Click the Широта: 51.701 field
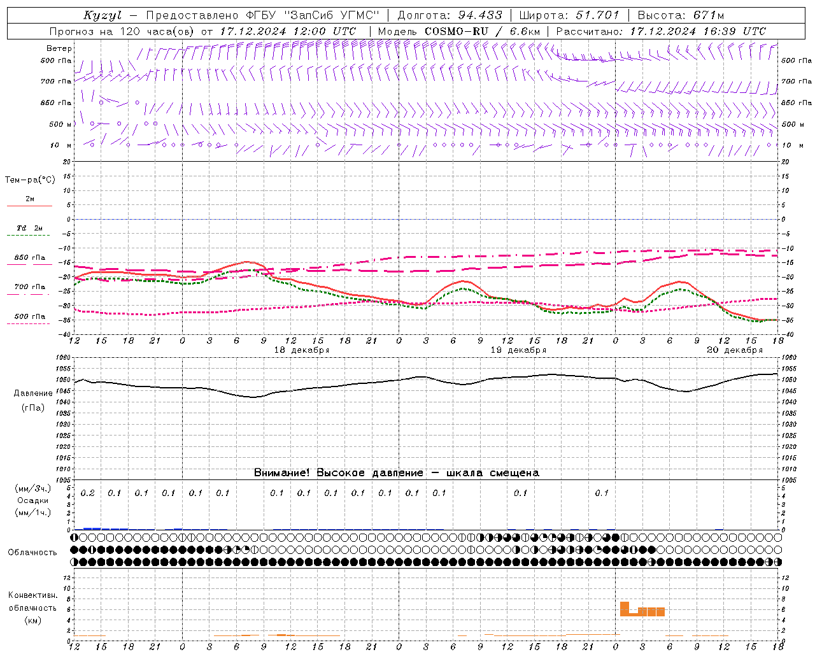This screenshot has height=652, width=815. (569, 15)
